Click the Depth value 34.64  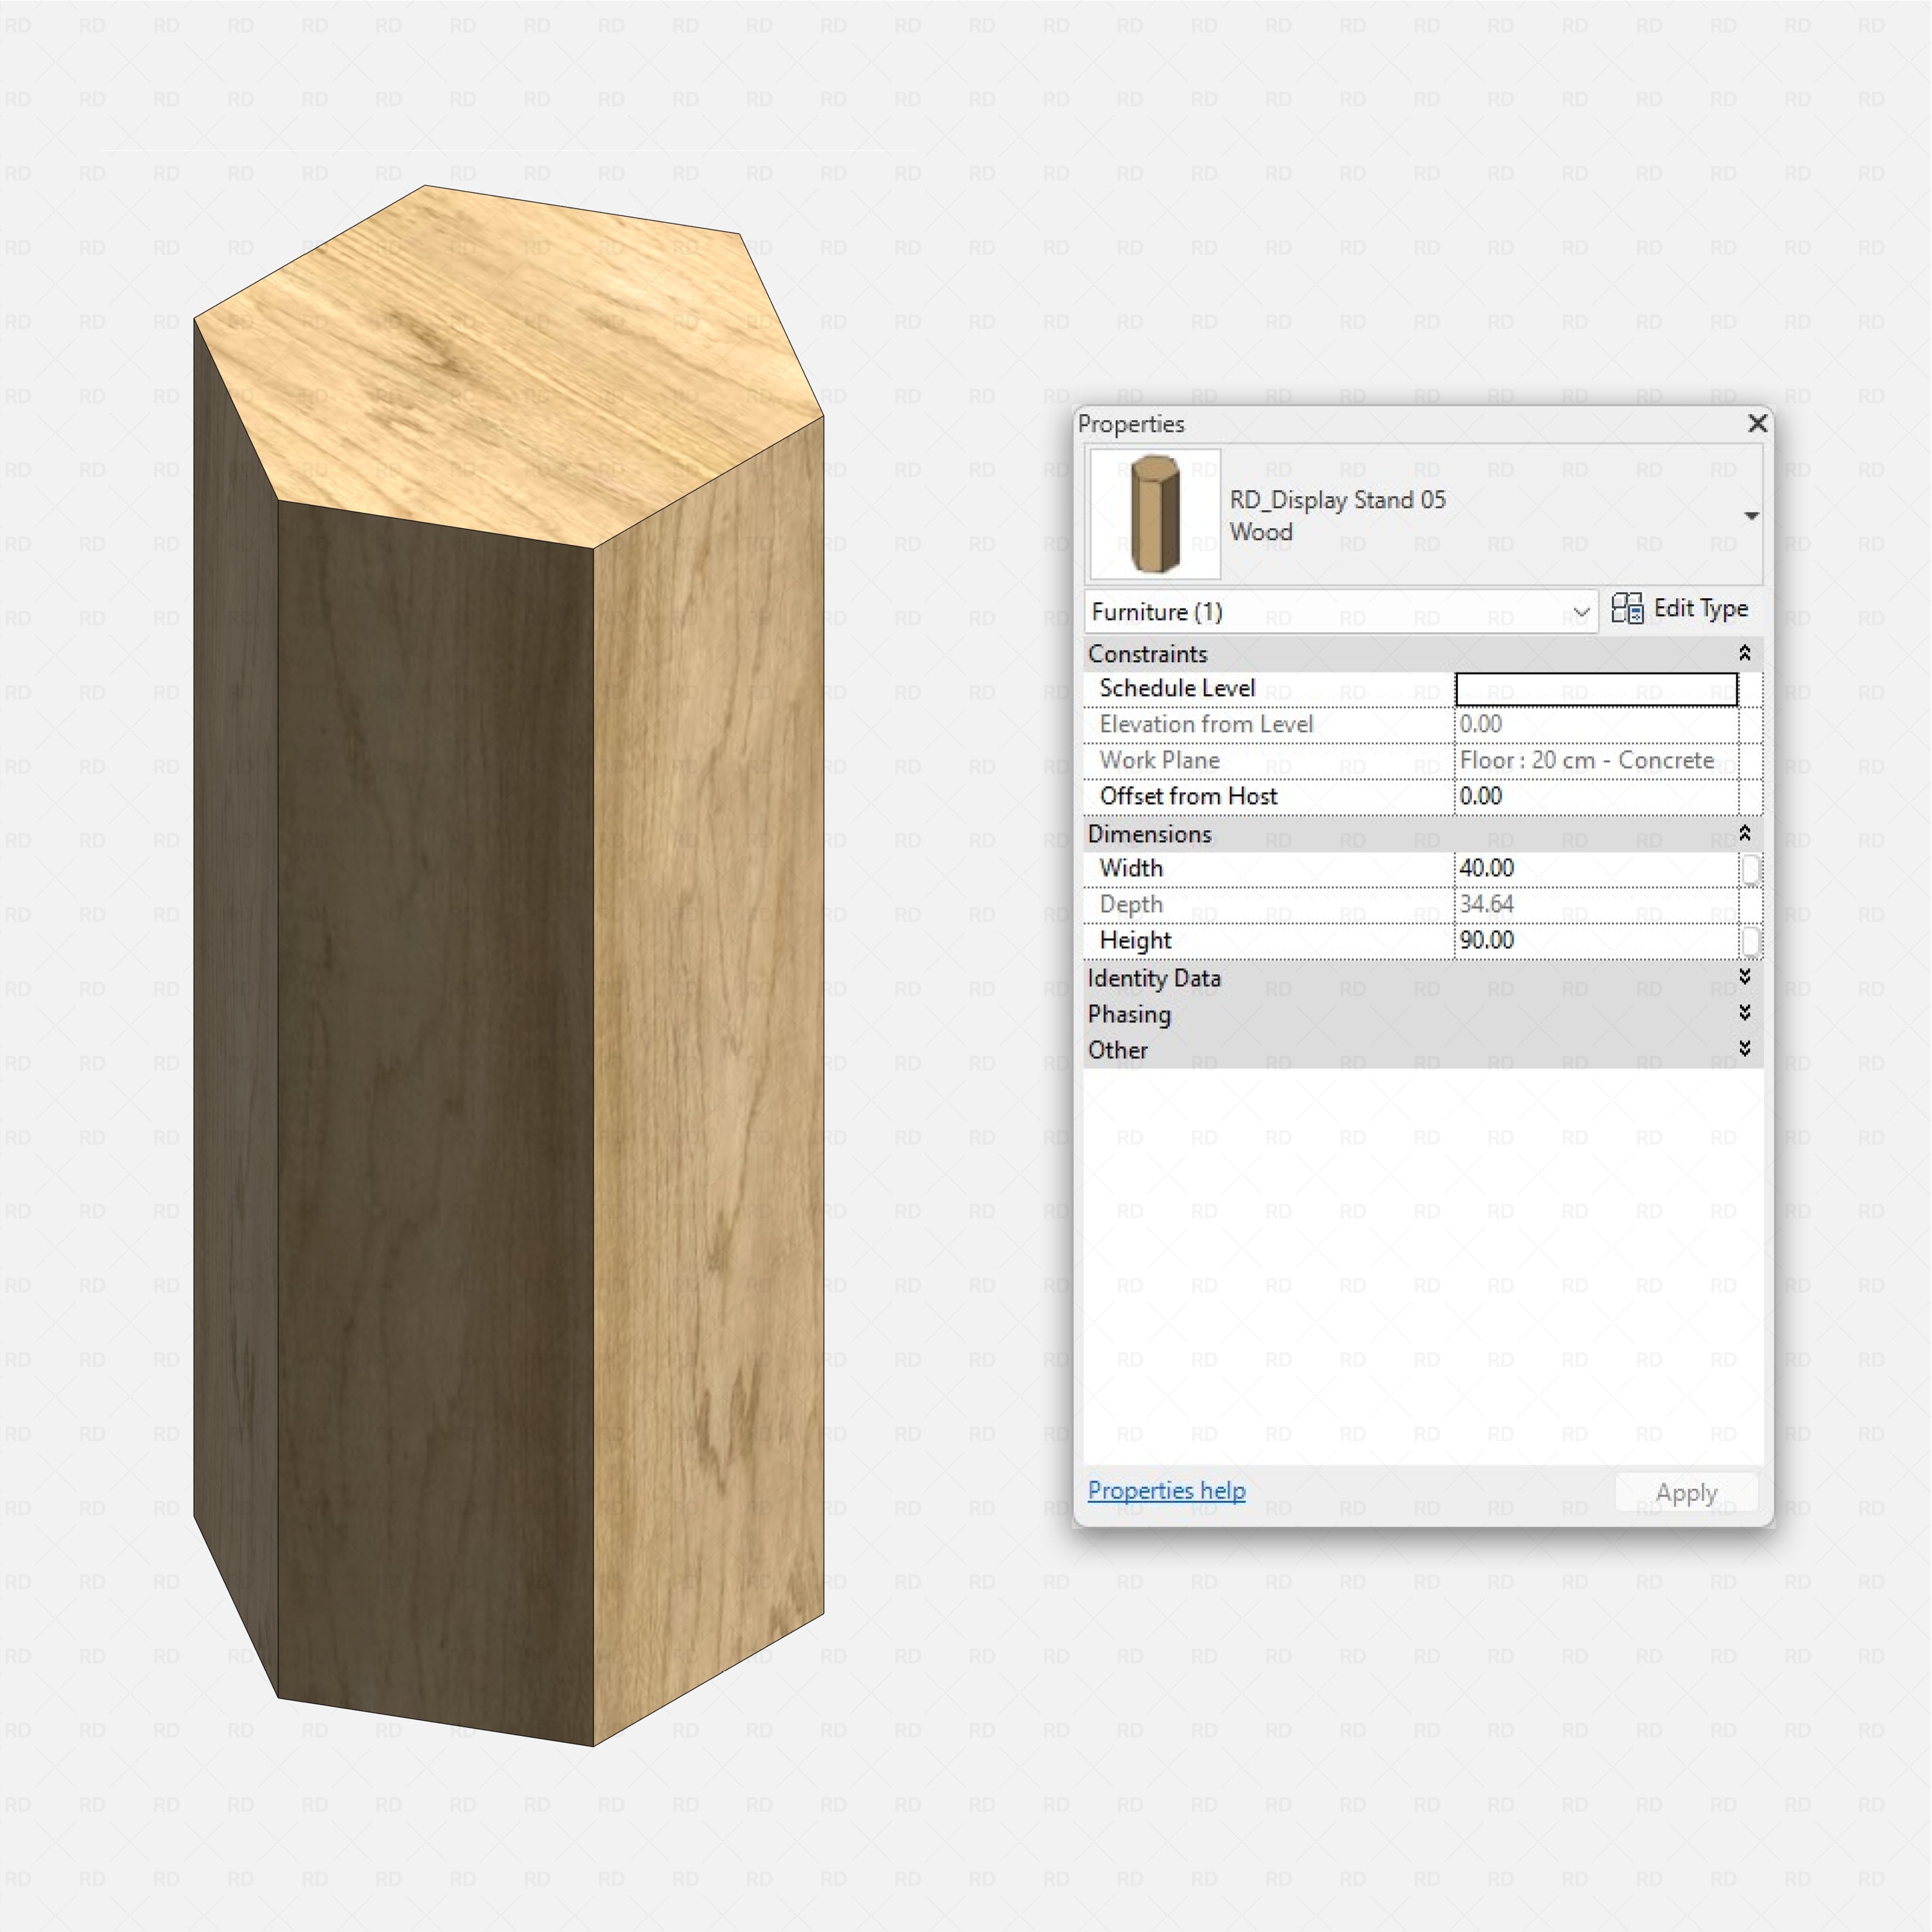pyautogui.click(x=1486, y=904)
